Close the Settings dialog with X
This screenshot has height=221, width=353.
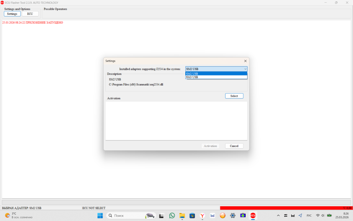pos(245,61)
